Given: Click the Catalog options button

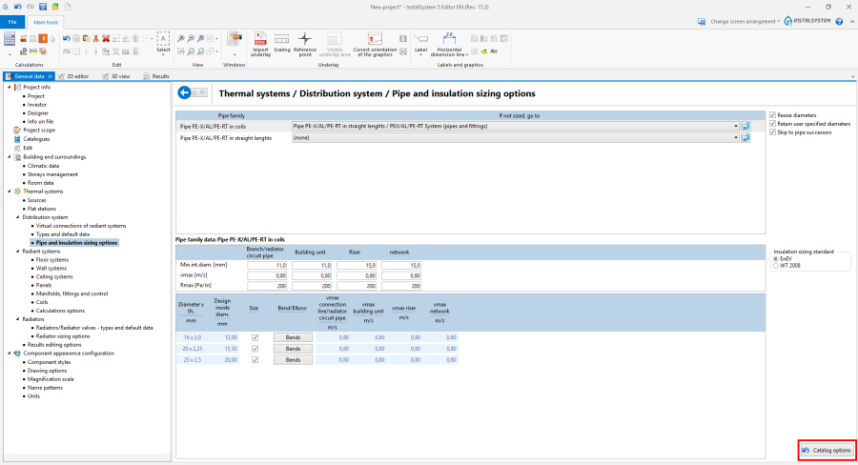Looking at the screenshot, I should (x=827, y=450).
